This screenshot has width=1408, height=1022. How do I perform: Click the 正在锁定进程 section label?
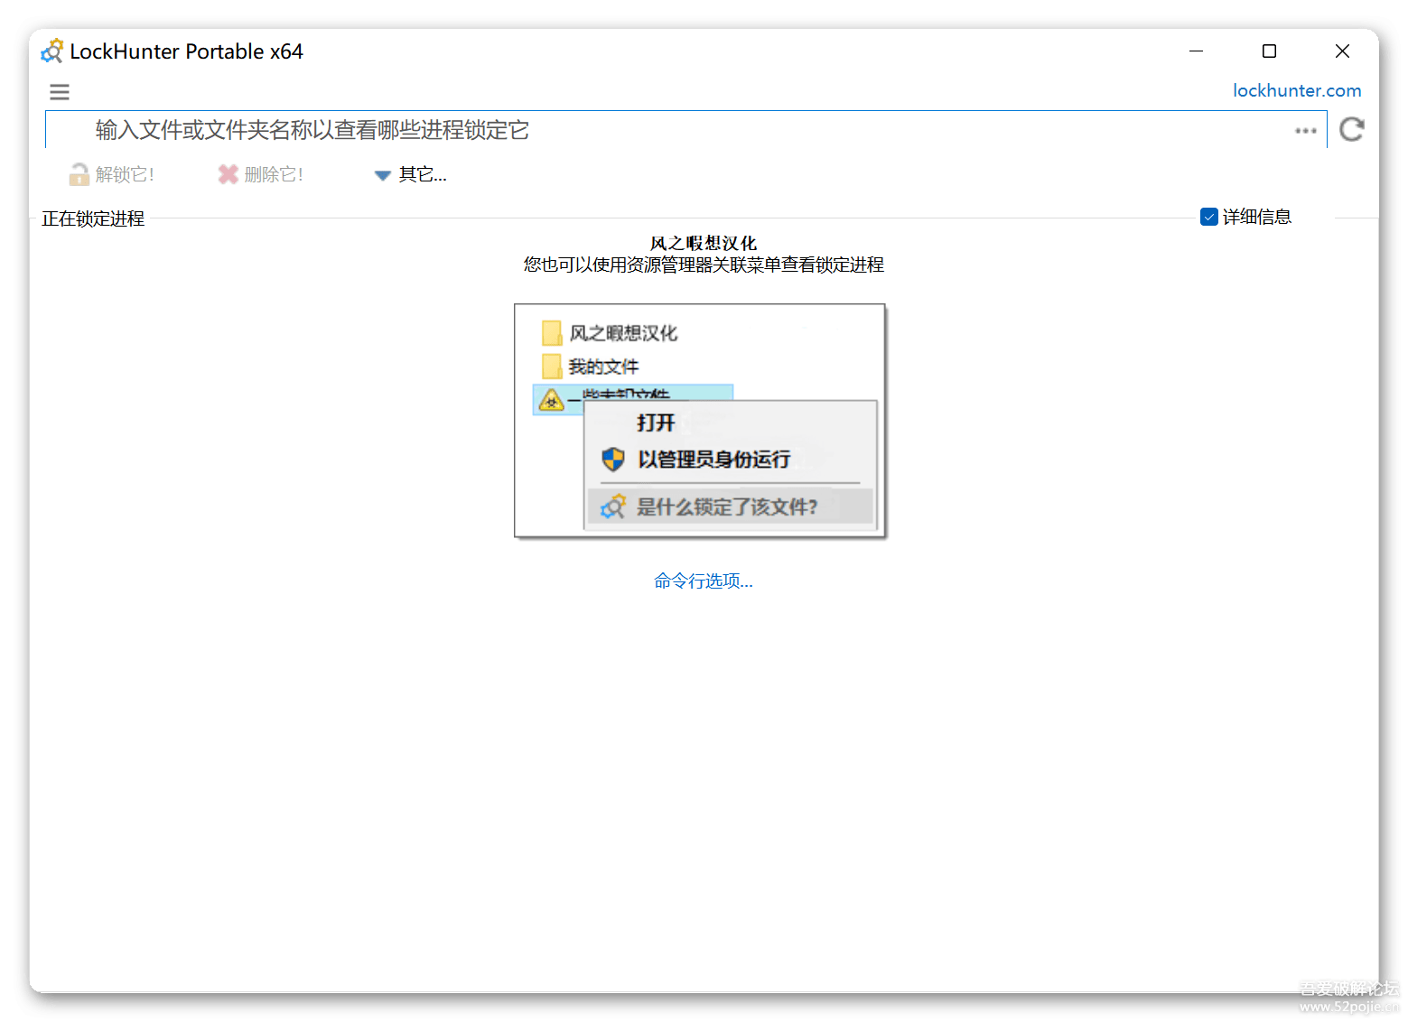pos(93,218)
